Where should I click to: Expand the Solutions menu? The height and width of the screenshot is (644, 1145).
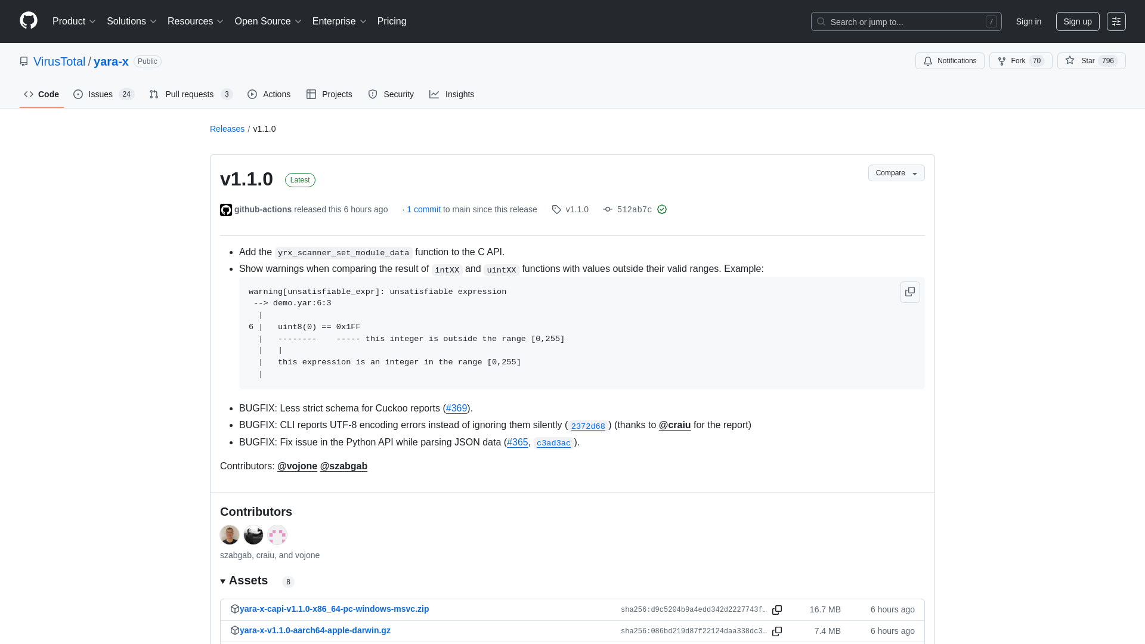pyautogui.click(x=131, y=21)
